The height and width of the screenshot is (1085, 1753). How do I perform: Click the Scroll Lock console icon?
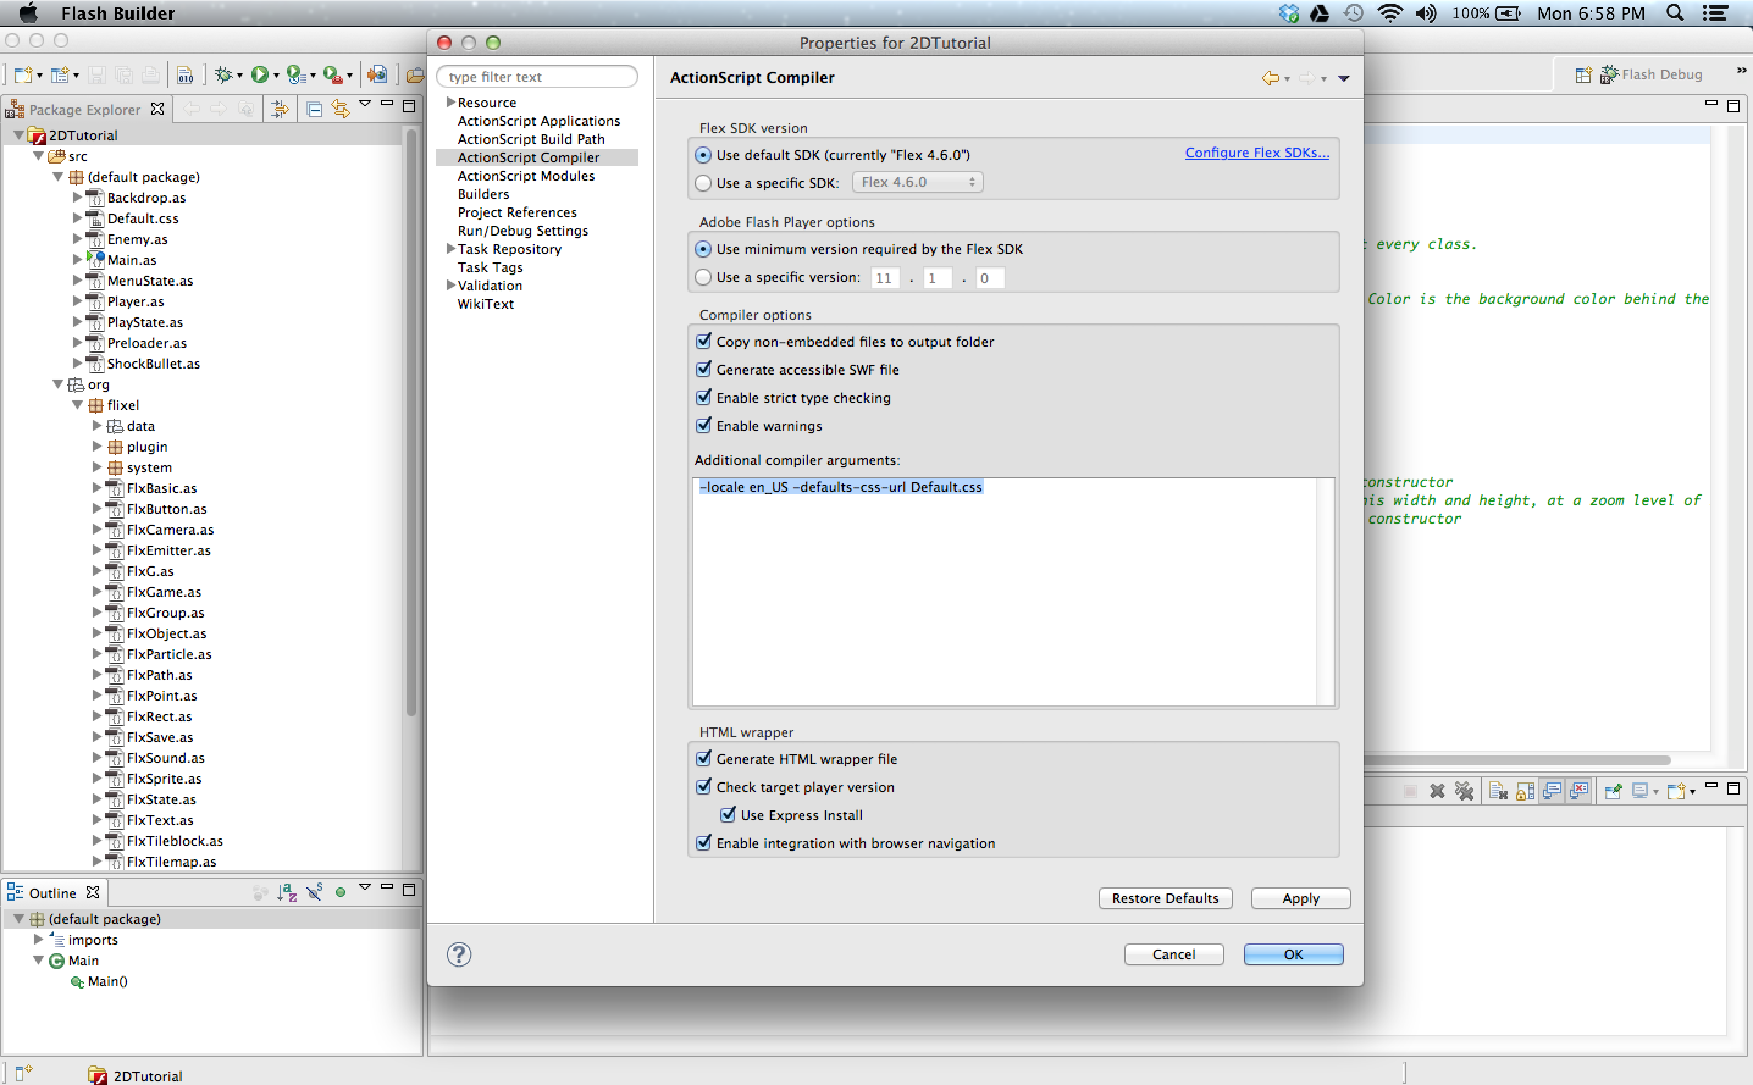point(1525,791)
